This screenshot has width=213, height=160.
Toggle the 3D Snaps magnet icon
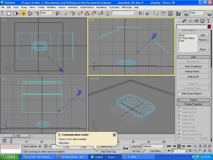tap(80, 14)
